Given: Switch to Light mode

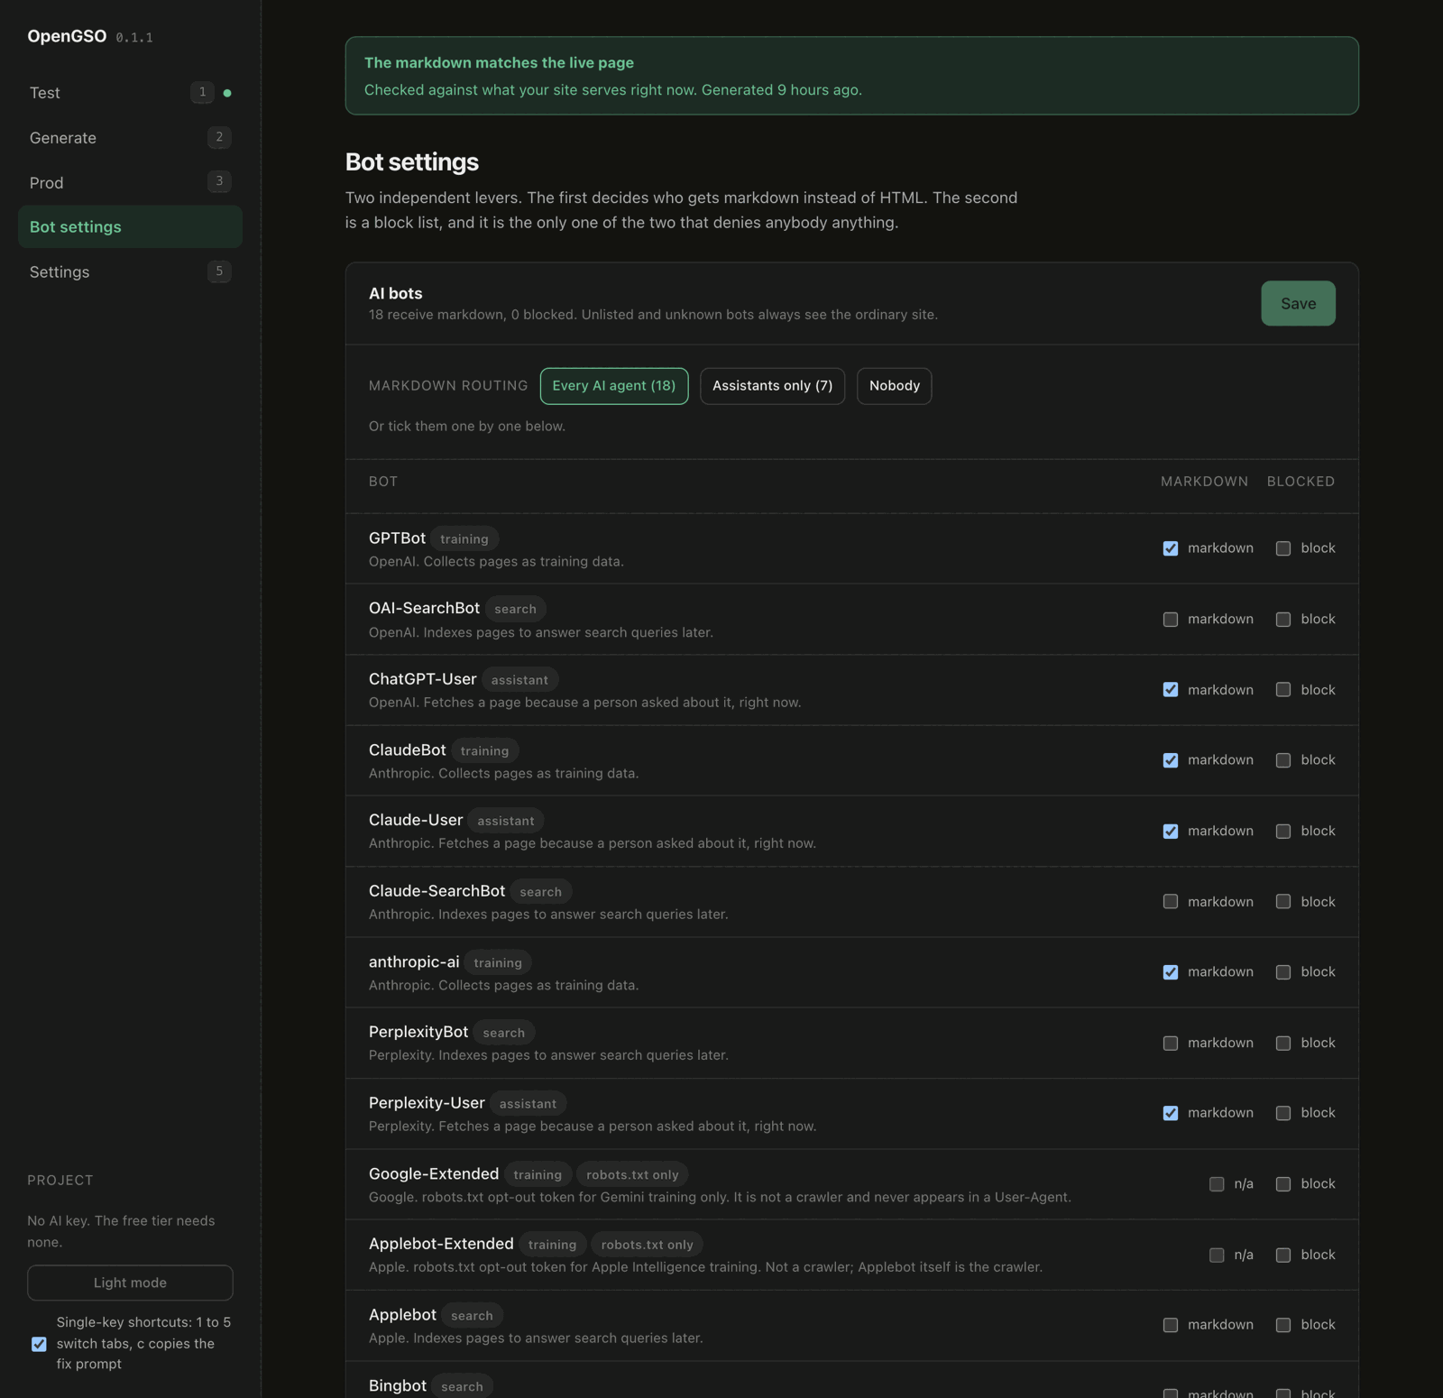Looking at the screenshot, I should [130, 1283].
